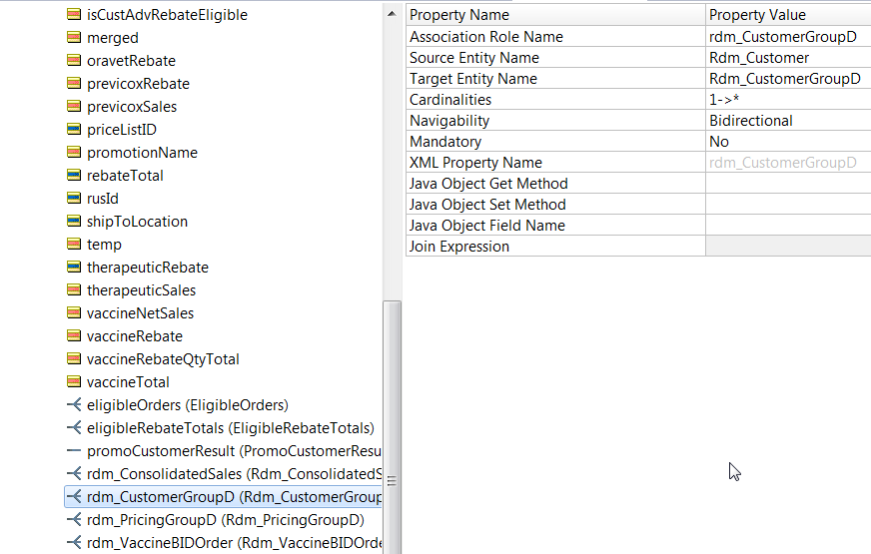The height and width of the screenshot is (554, 871).
Task: Click the previcoxSales attribute icon
Action: coord(73,106)
